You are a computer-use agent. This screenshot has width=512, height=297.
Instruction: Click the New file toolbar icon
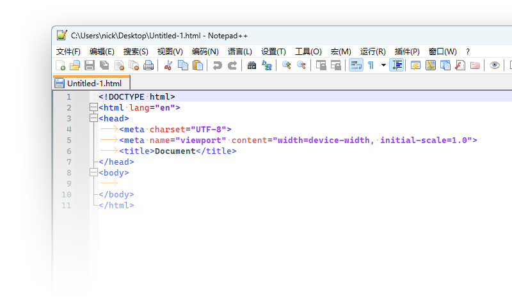(61, 65)
